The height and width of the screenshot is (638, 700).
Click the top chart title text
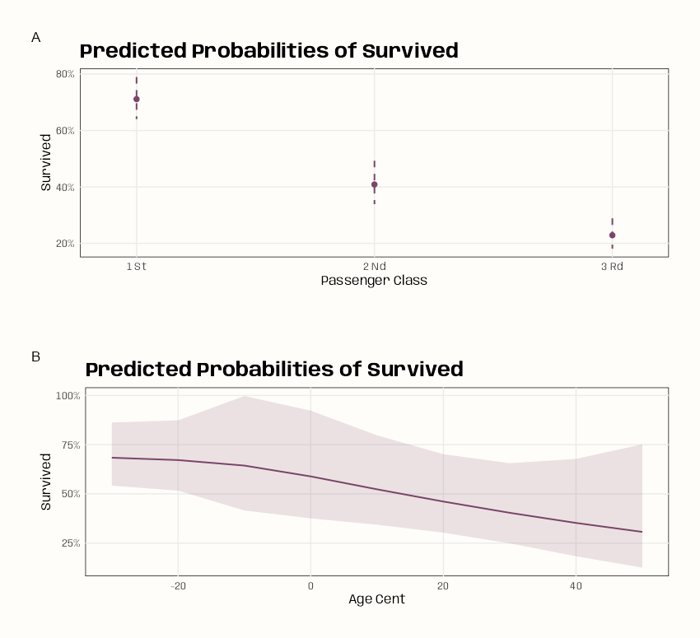coord(269,50)
